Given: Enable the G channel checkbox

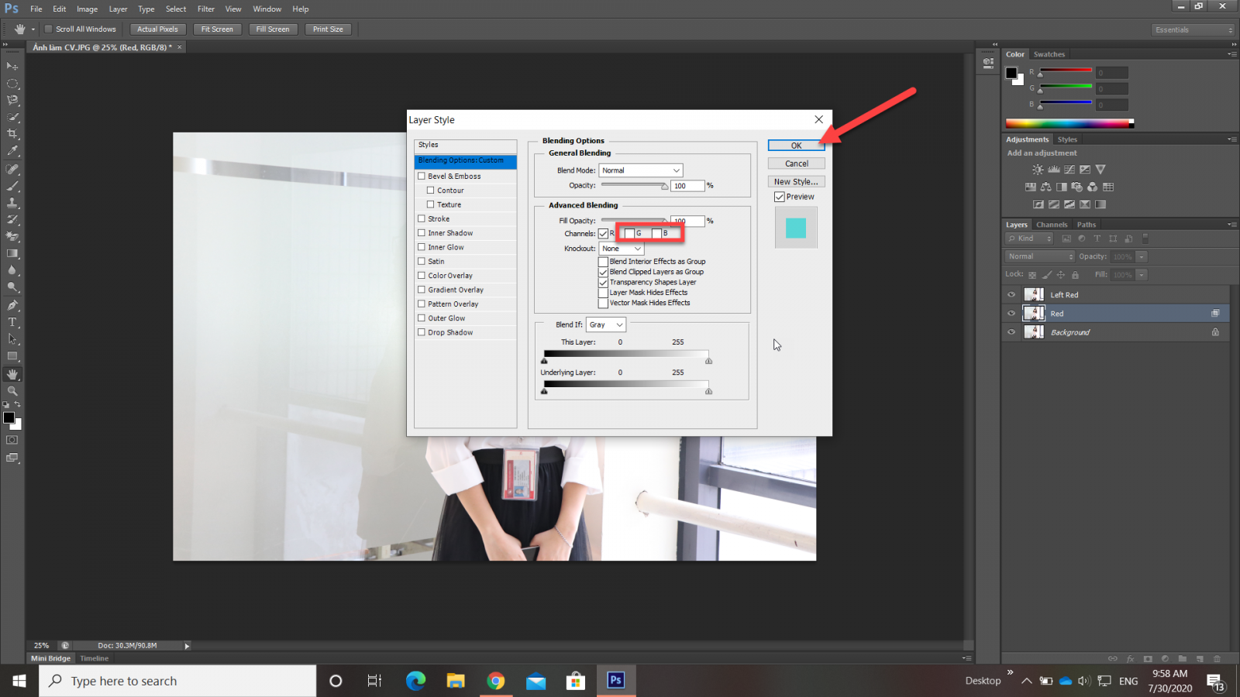Looking at the screenshot, I should pos(629,234).
